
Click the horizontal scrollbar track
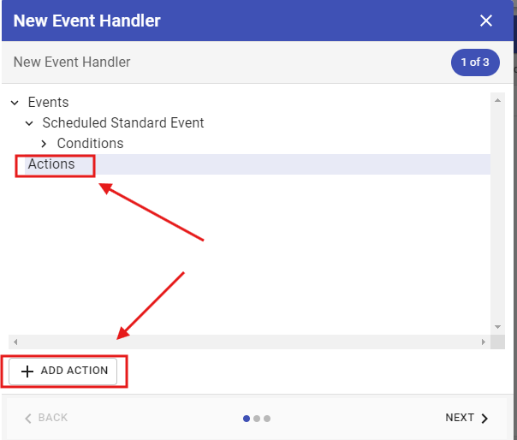[x=248, y=342]
